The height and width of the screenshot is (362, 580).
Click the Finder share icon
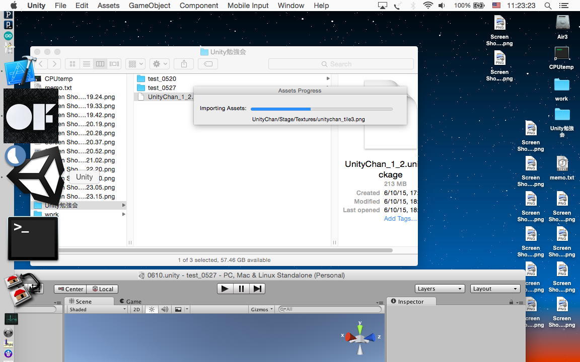[184, 64]
